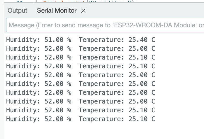This screenshot has height=139, width=204.
Task: Click the last 25.10 temperature reading
Action: (x=138, y=119)
